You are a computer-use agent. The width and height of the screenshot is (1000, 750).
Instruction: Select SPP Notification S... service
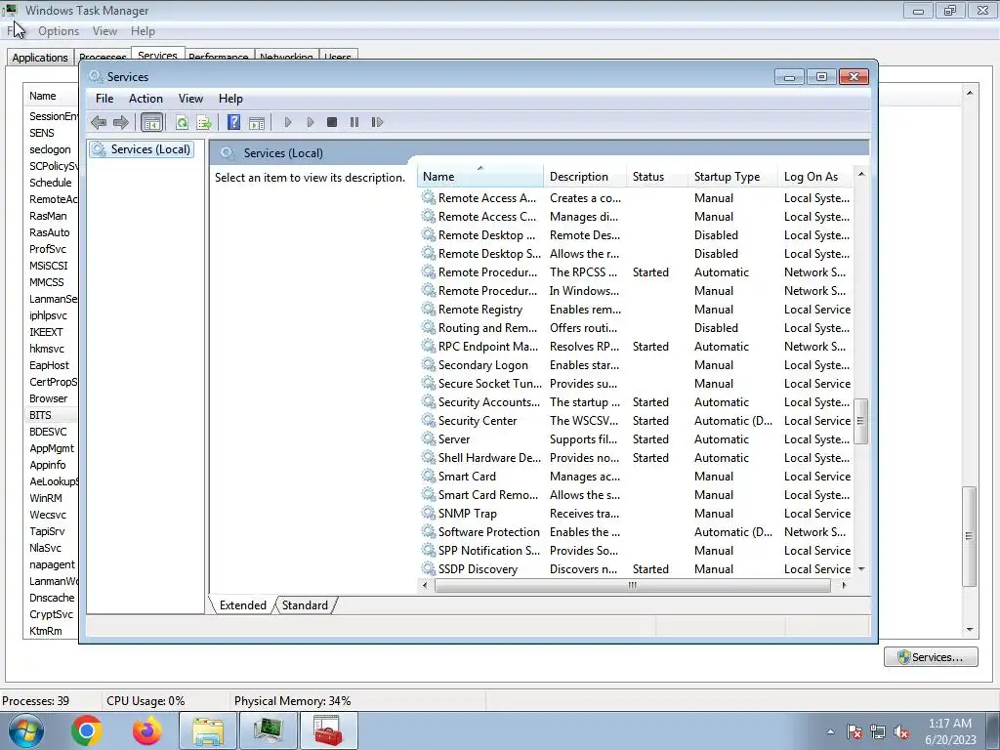[637, 550]
